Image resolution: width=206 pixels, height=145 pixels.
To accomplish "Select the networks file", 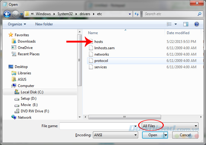I will click(x=102, y=54).
